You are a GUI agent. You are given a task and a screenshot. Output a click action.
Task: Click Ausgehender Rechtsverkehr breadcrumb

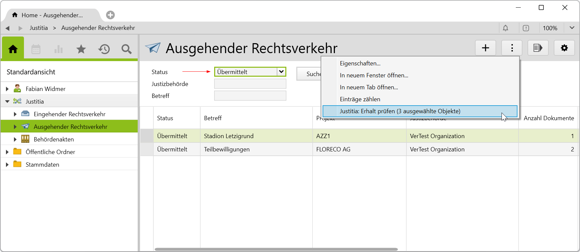coord(98,28)
